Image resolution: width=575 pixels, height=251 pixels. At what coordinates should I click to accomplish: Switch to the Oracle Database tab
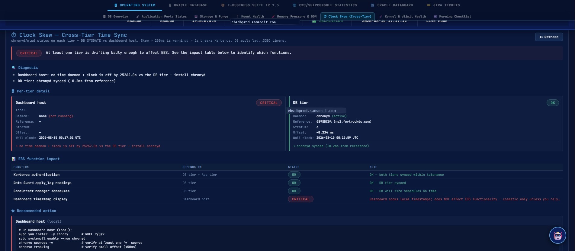coord(188,5)
